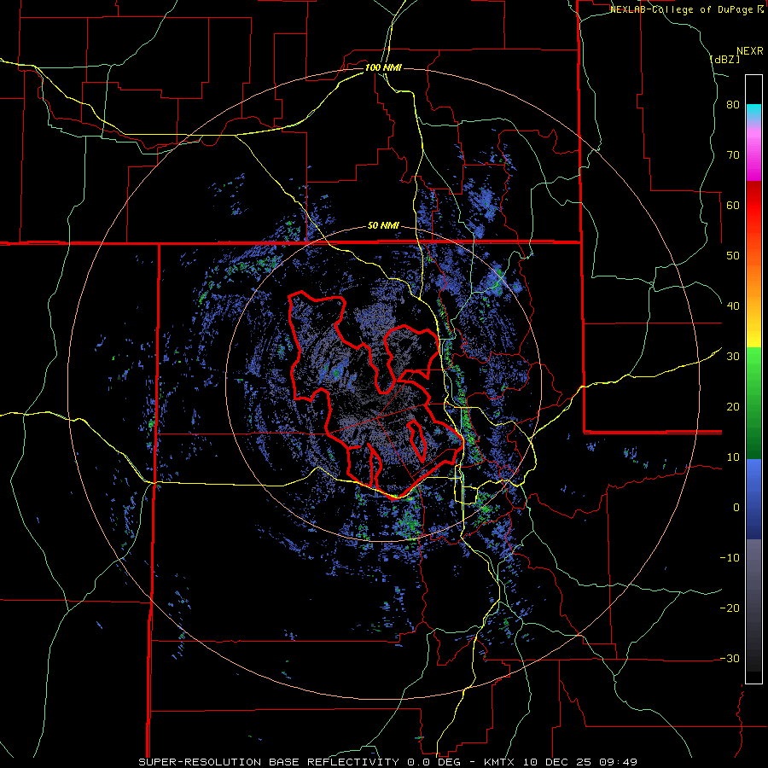
Task: Click the 80 value on the dBZ scale
Action: pos(733,105)
